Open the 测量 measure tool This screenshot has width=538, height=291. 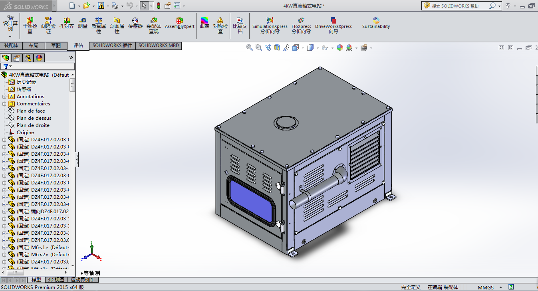[83, 23]
